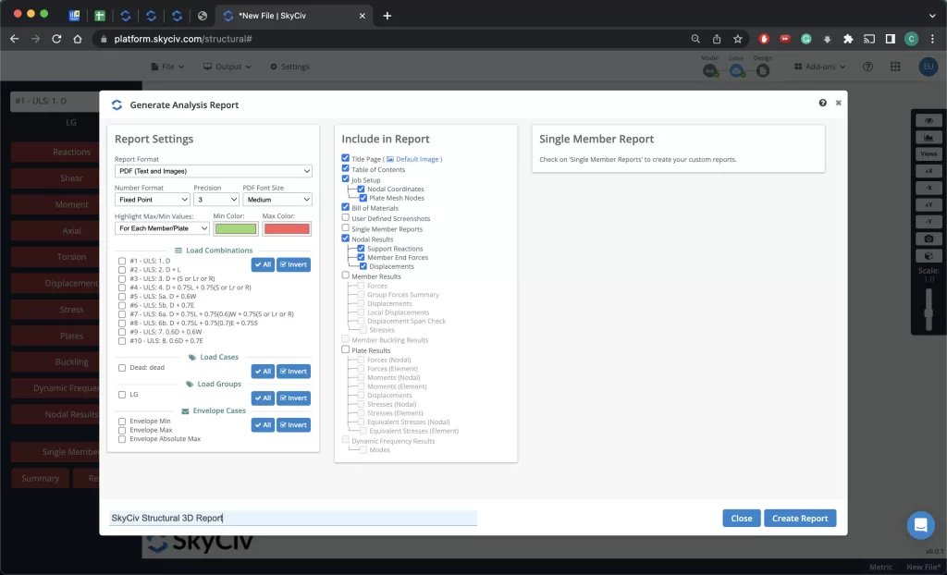The width and height of the screenshot is (947, 575).
Task: Check the Dead: dead load case
Action: click(x=122, y=368)
